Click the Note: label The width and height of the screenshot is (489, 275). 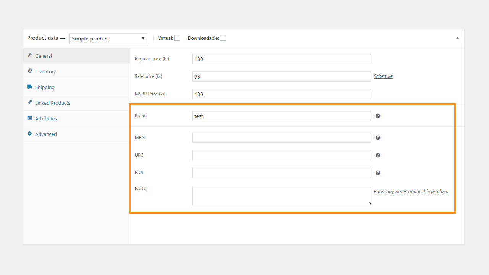(141, 188)
